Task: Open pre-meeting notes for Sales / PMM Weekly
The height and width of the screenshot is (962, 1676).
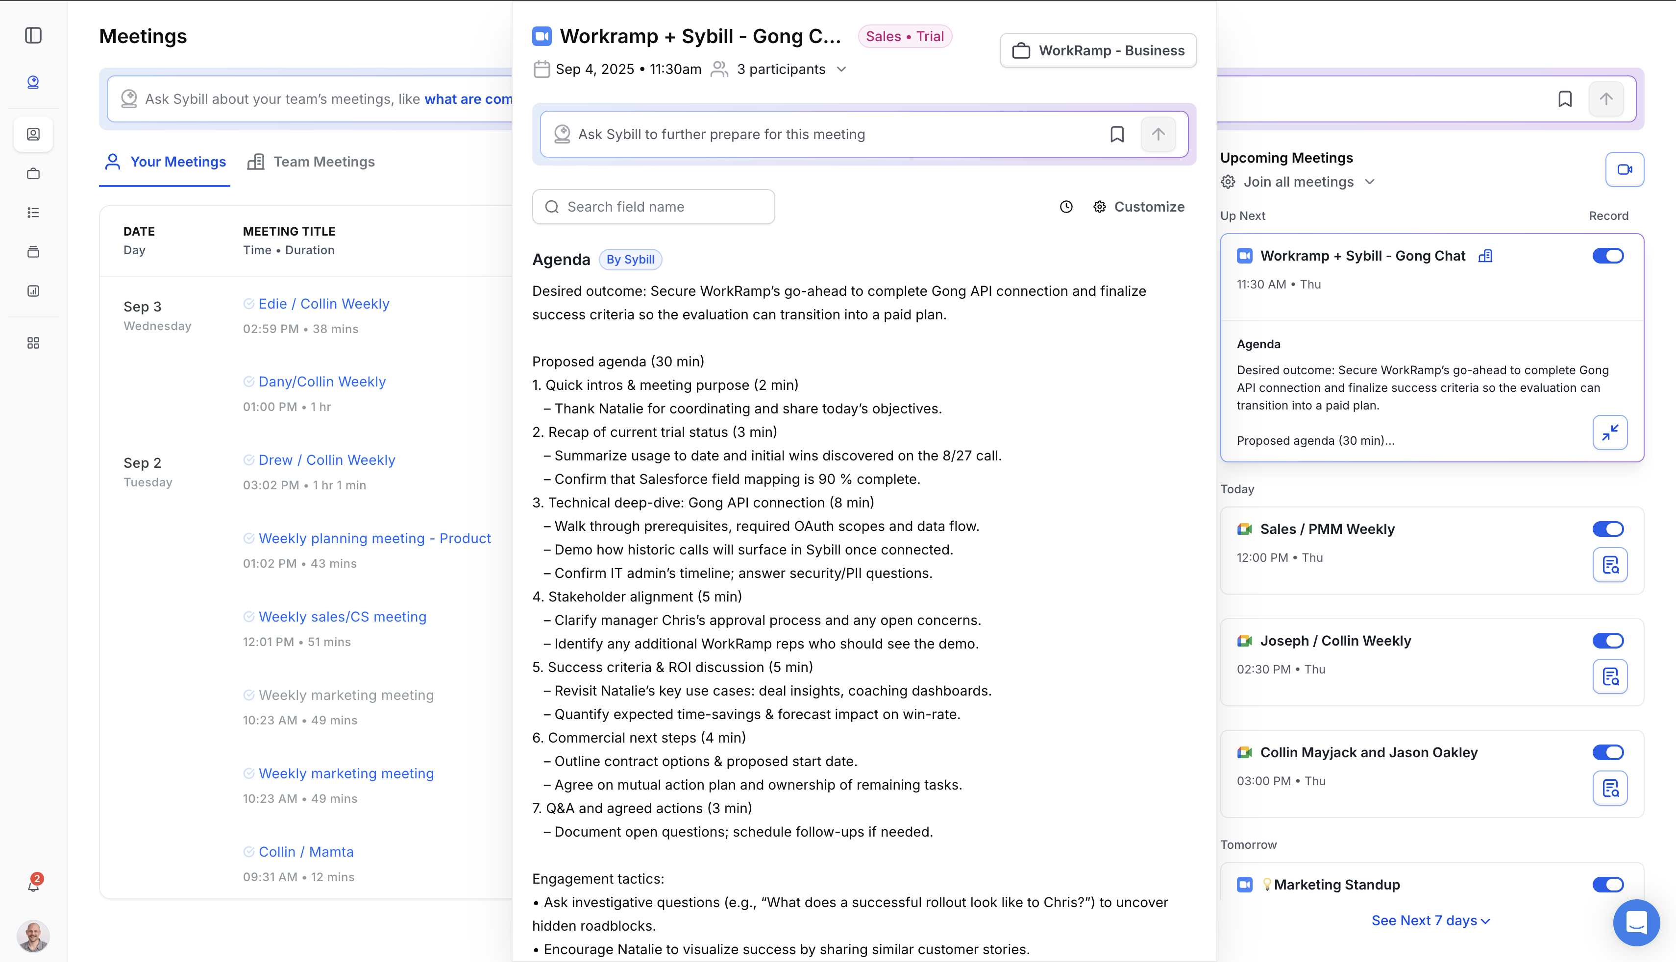Action: point(1610,565)
